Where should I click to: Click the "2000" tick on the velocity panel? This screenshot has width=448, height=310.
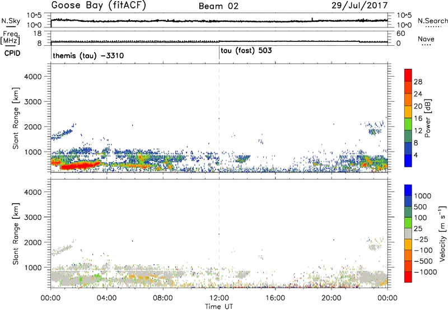point(33,242)
